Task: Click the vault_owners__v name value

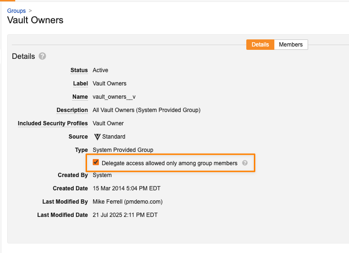Action: click(x=114, y=97)
